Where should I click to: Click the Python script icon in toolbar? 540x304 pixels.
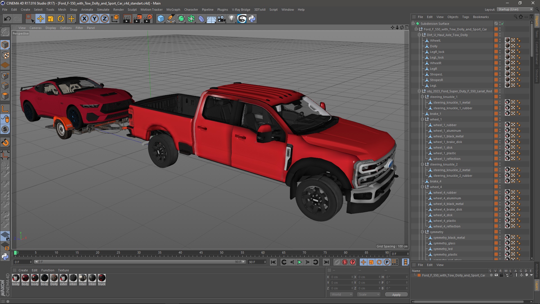point(252,19)
